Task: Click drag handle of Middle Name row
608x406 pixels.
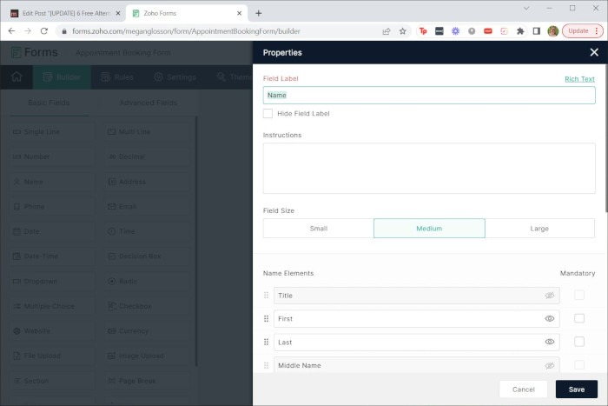Action: pos(266,365)
